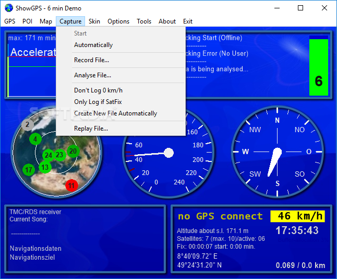Close the ShowGPS window
The image size is (337, 279).
click(324, 8)
